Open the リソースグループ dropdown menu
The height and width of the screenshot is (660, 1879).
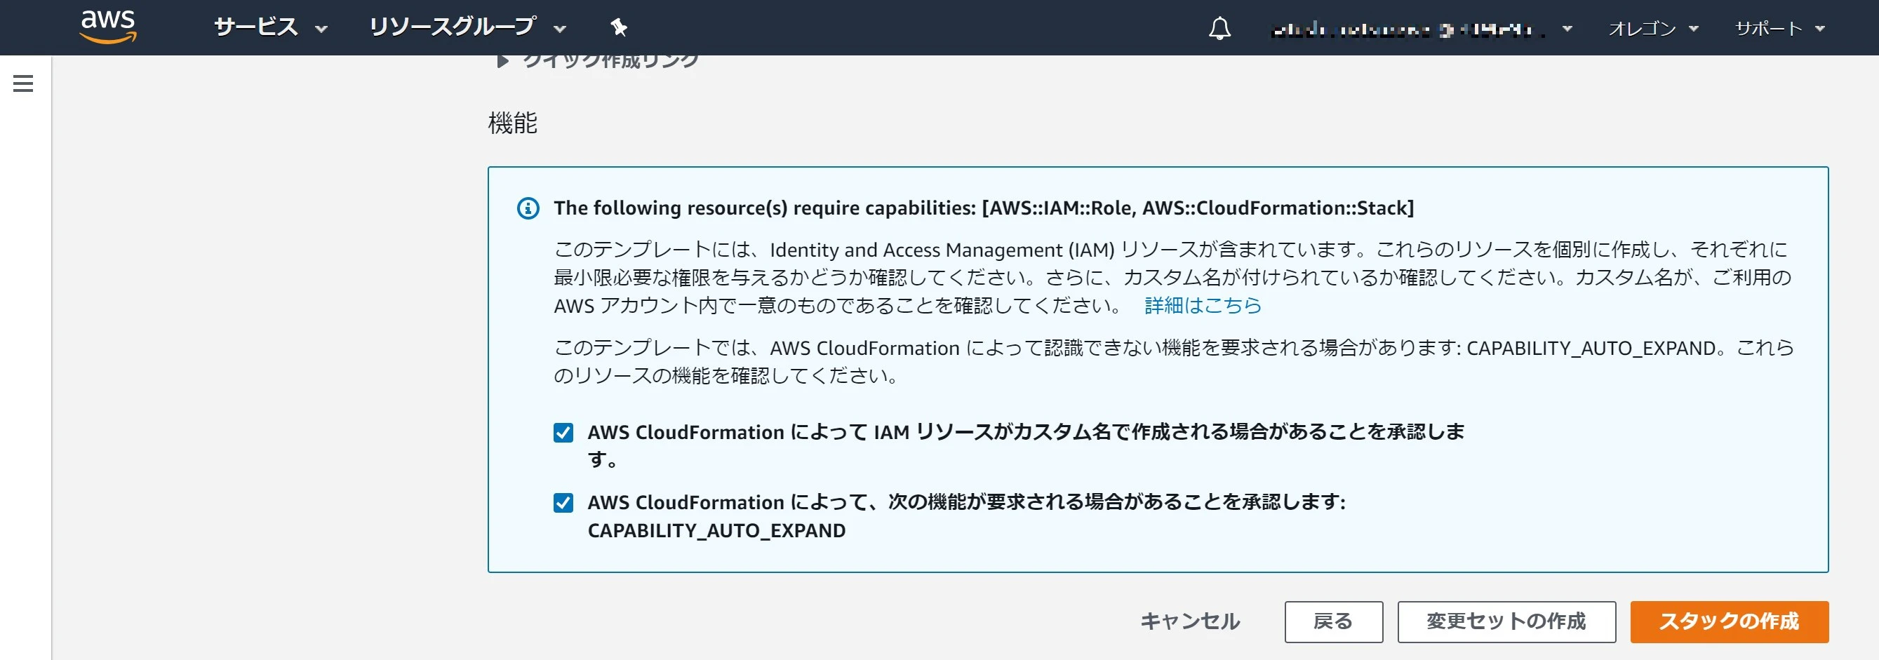[x=467, y=28]
